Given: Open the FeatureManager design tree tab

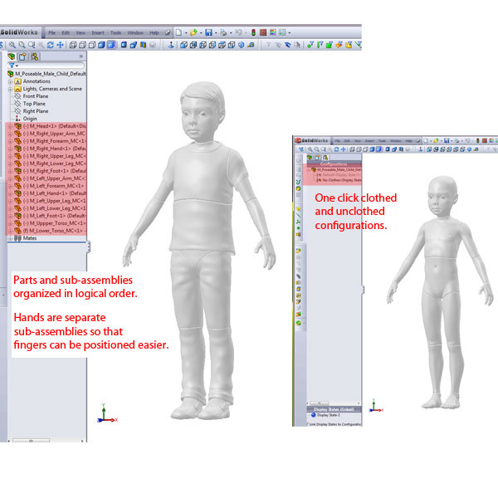Looking at the screenshot, I should pyautogui.click(x=12, y=56).
